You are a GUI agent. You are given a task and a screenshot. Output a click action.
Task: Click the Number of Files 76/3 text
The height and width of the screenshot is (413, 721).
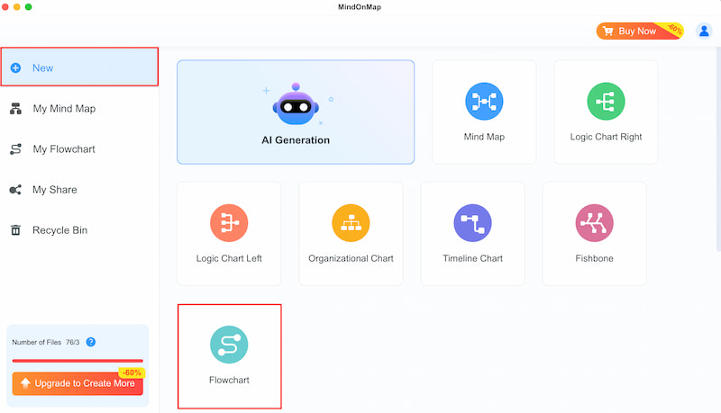pos(46,342)
